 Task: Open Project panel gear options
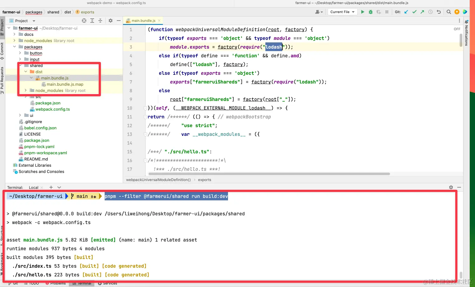tap(111, 21)
